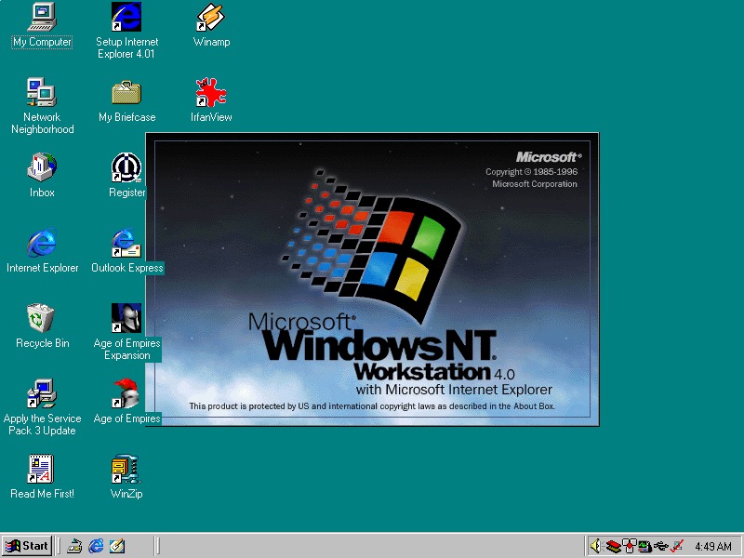Click the three-squares red dot tray icon
Screen dimensions: 744x558
click(x=630, y=546)
